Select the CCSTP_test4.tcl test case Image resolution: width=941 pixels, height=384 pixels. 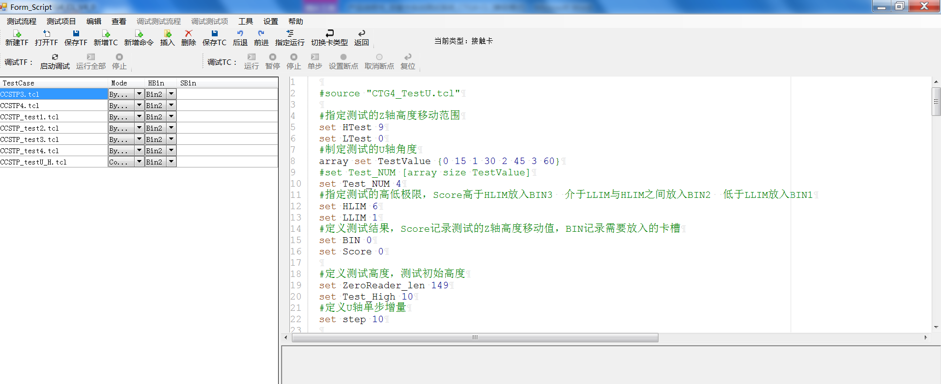(54, 150)
